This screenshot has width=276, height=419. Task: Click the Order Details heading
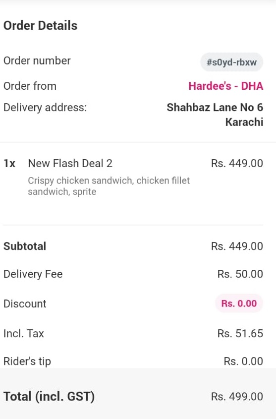(40, 26)
